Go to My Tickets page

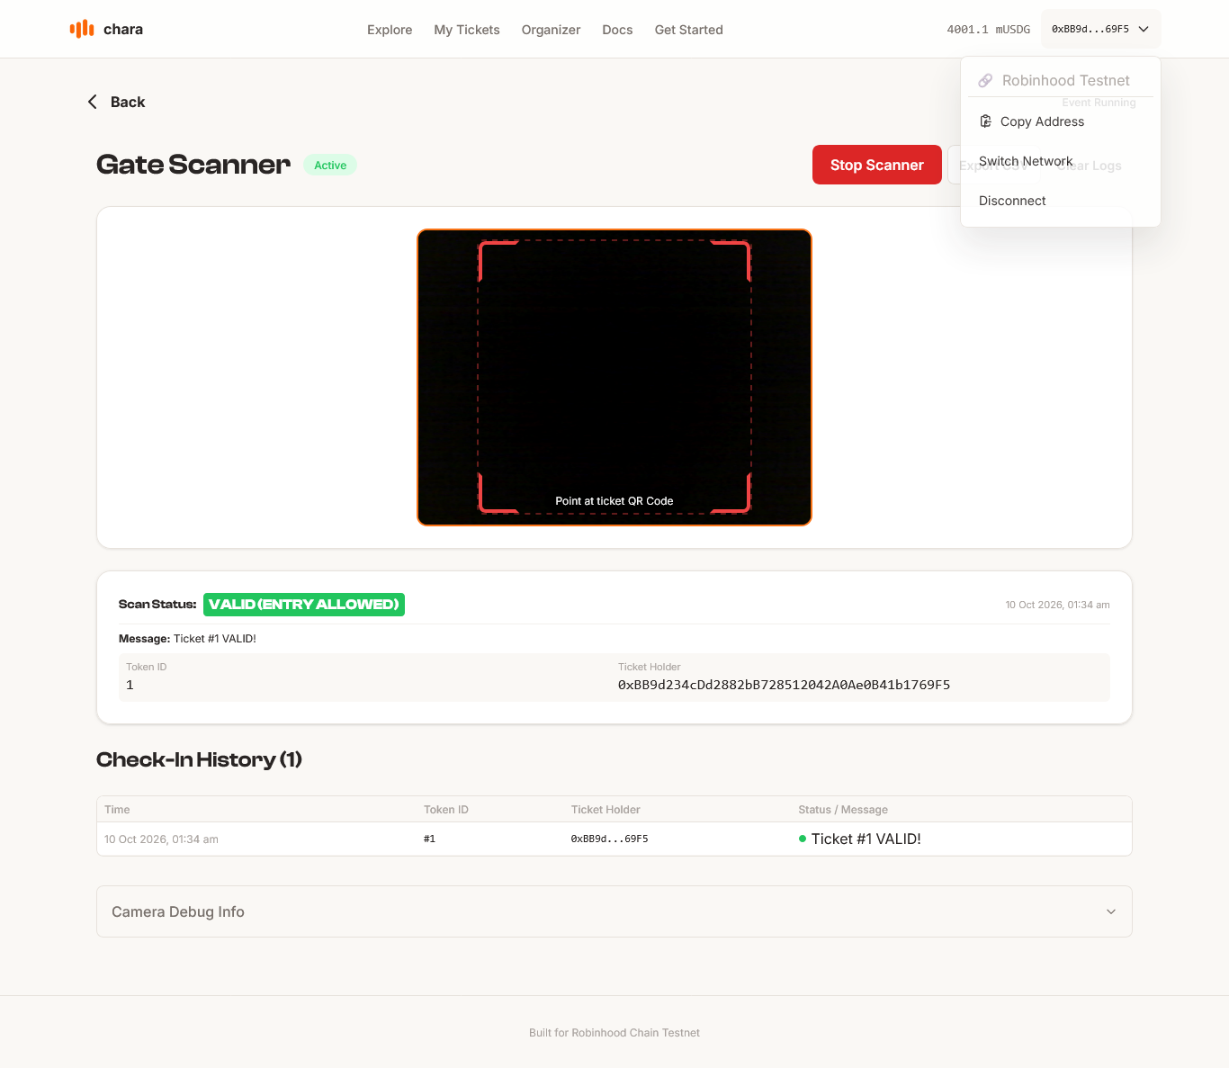[x=467, y=30]
